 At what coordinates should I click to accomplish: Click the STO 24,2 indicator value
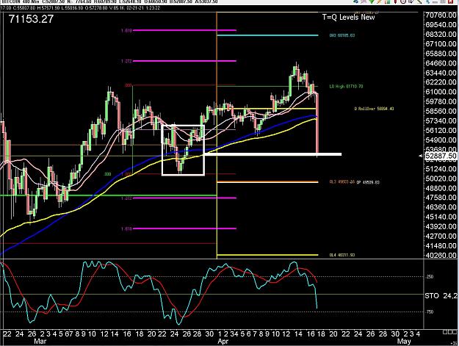(x=441, y=295)
